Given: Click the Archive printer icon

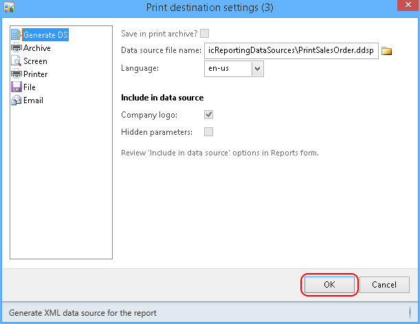Looking at the screenshot, I should [x=16, y=47].
